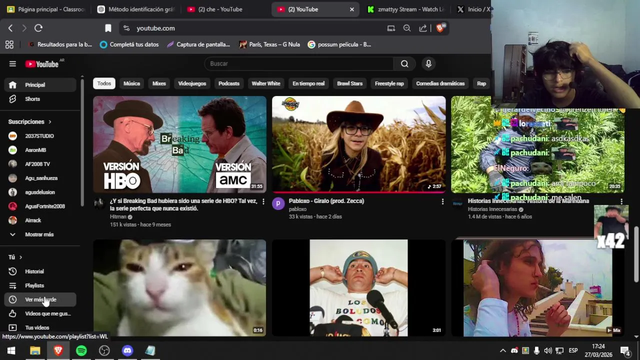Screen dimensions: 640x360
Task: Open notification center in taskbar
Action: 625,350
